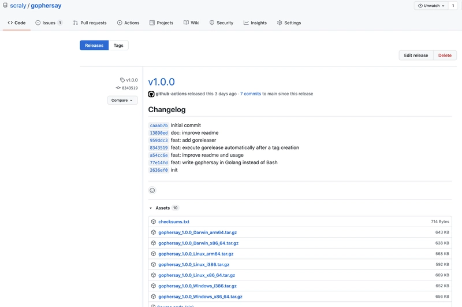Open the Compare dropdown
Image resolution: width=462 pixels, height=307 pixels.
[122, 100]
